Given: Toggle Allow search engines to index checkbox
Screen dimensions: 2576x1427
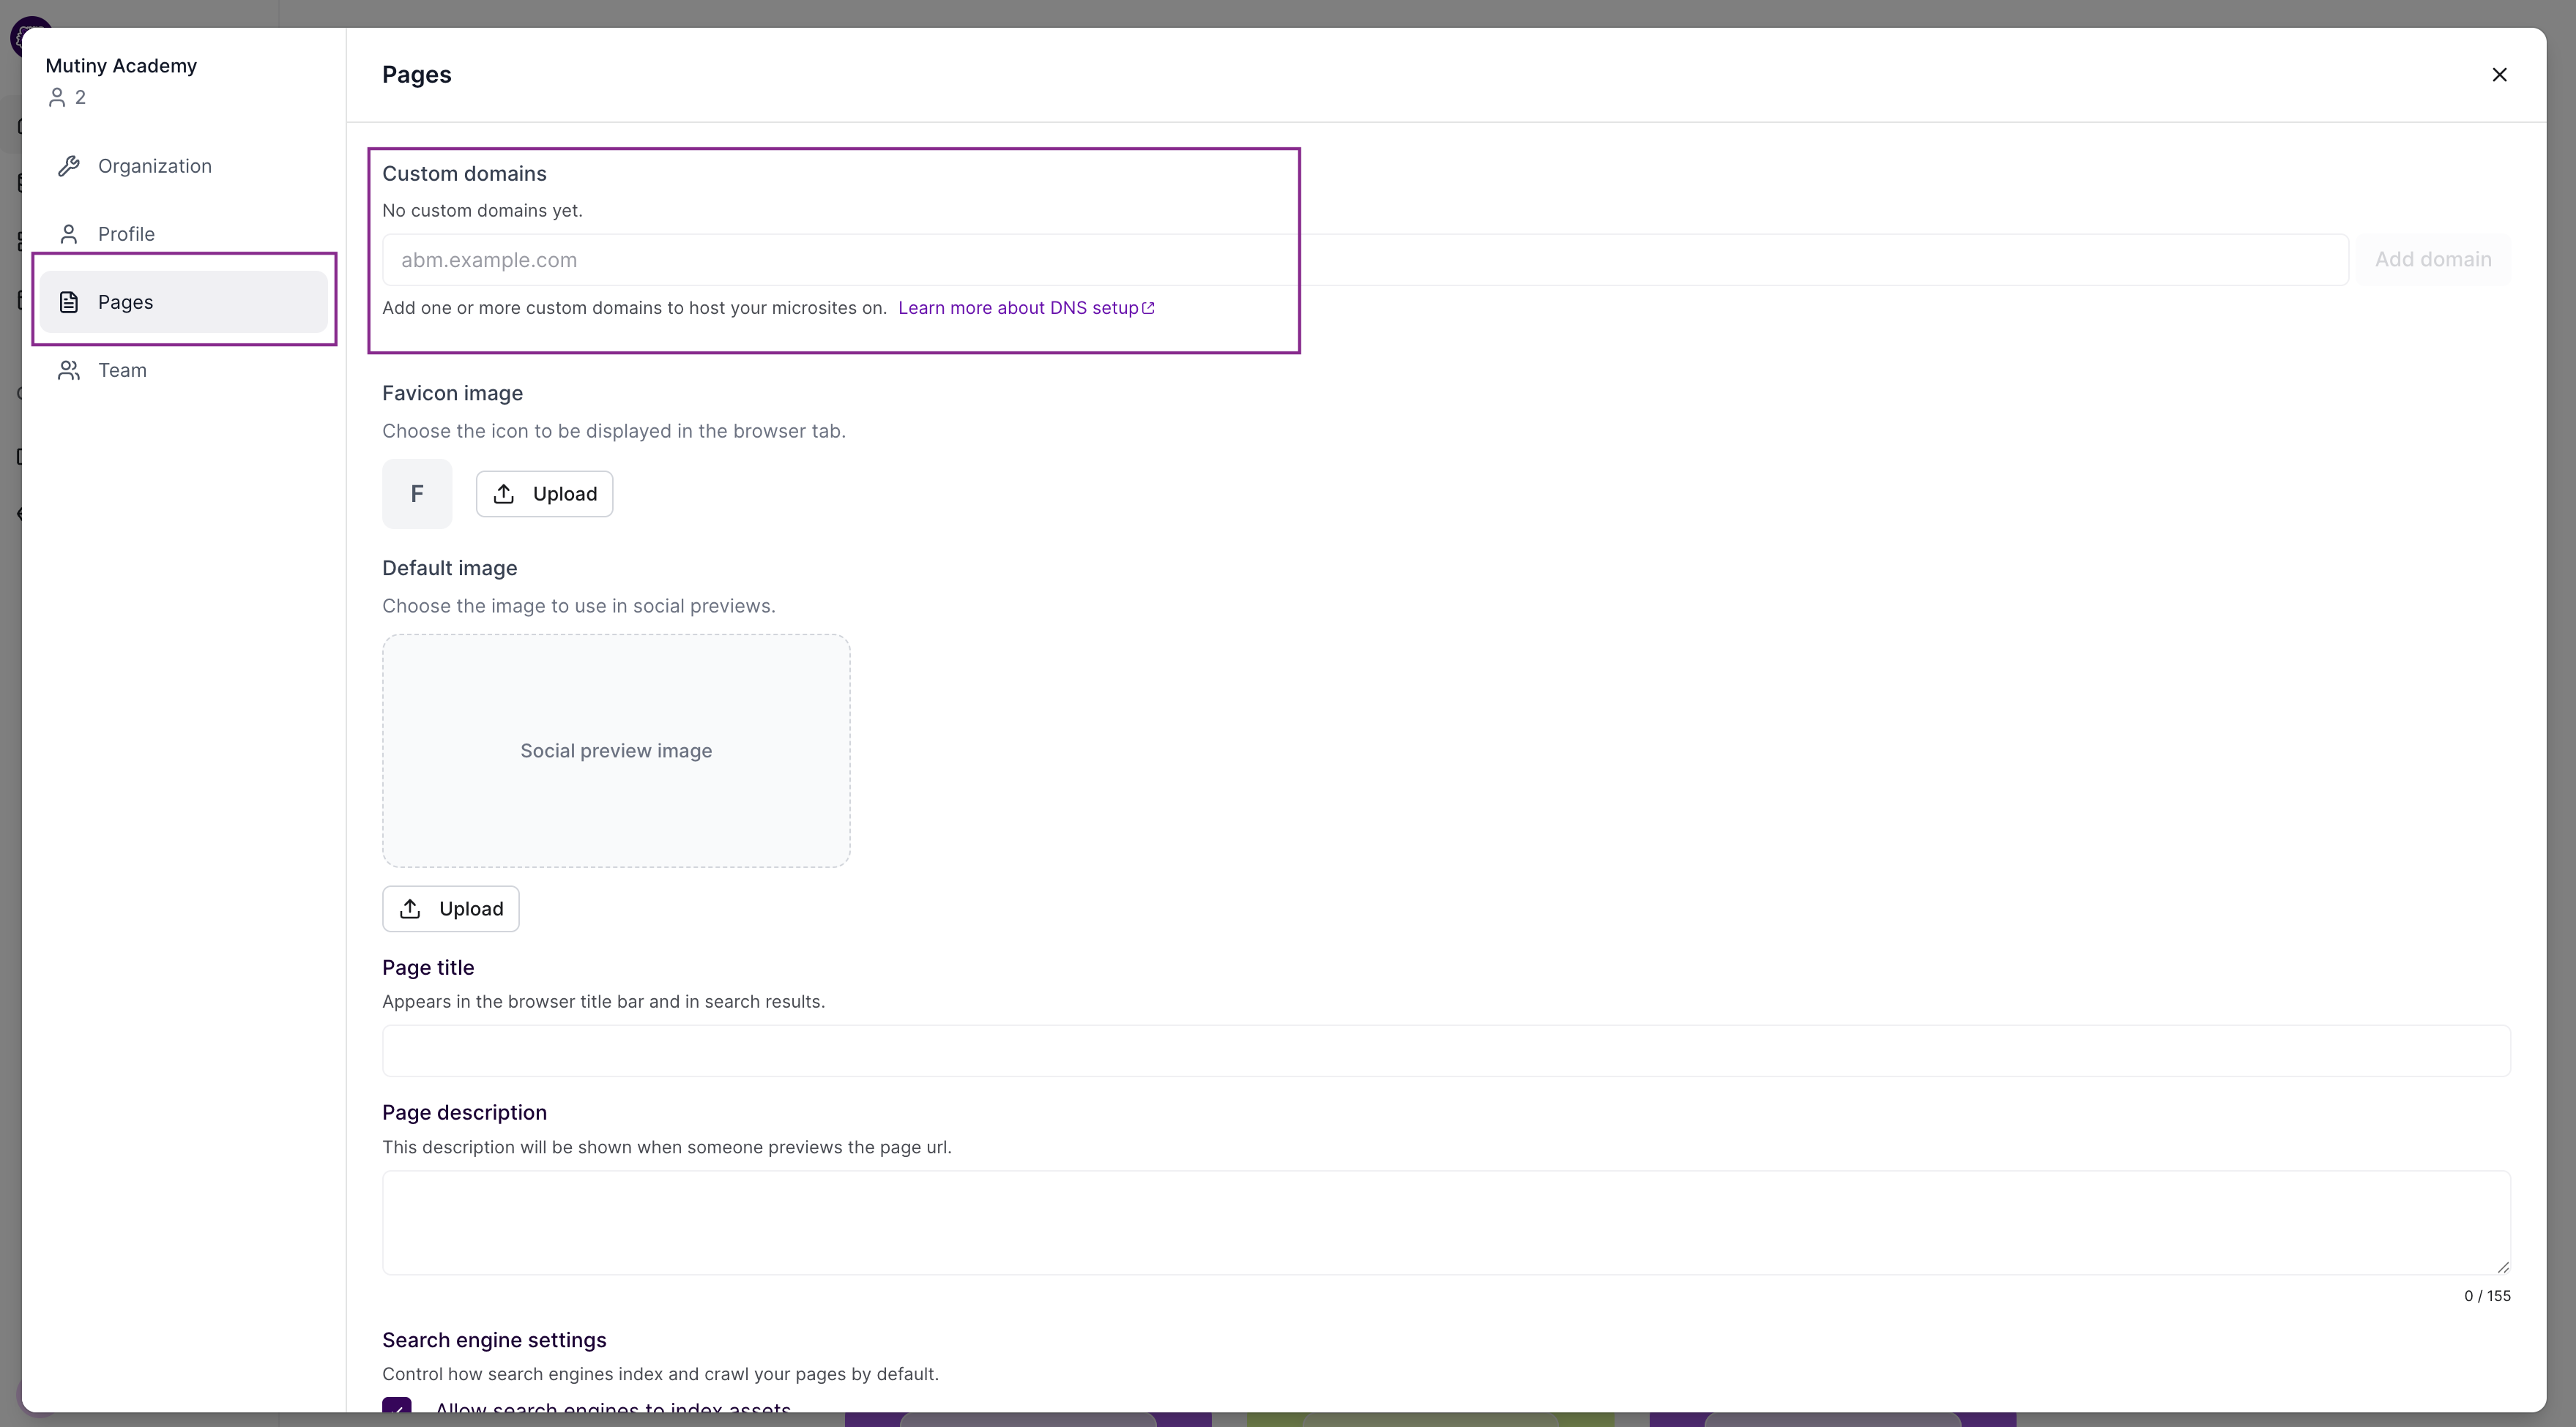Looking at the screenshot, I should click(x=397, y=1404).
